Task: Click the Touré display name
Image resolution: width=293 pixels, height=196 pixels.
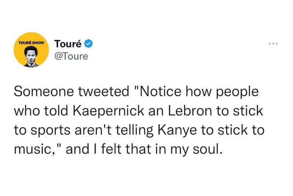Action: coord(68,44)
